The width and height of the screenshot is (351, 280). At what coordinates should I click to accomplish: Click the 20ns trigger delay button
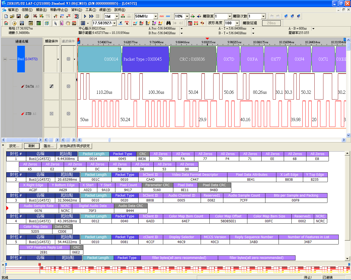[x=271, y=23]
